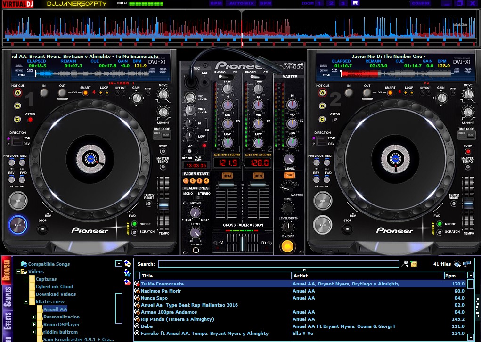Enable the AUTOMIX feature

point(241,3)
